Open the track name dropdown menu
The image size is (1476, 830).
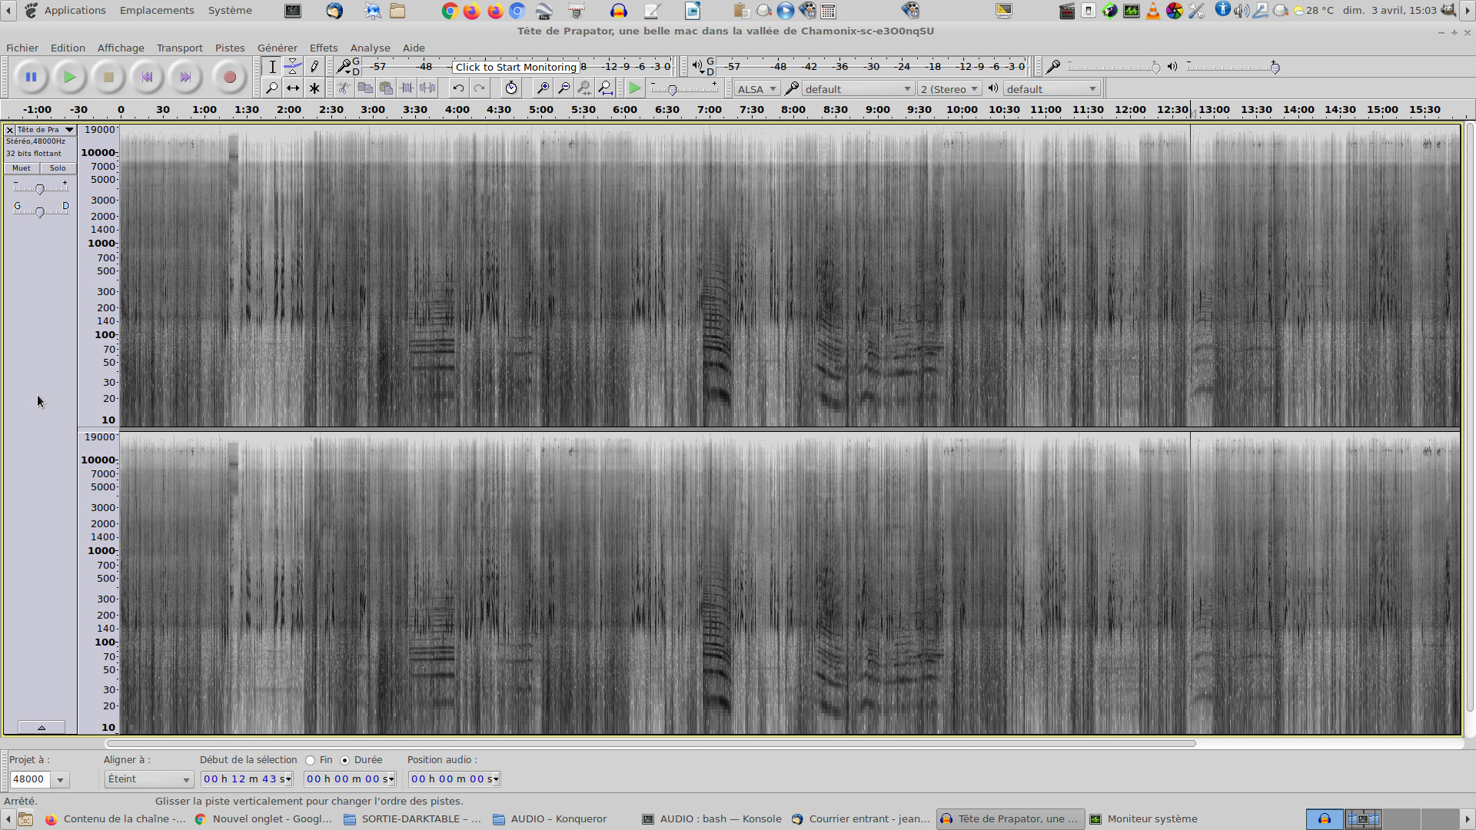click(69, 130)
